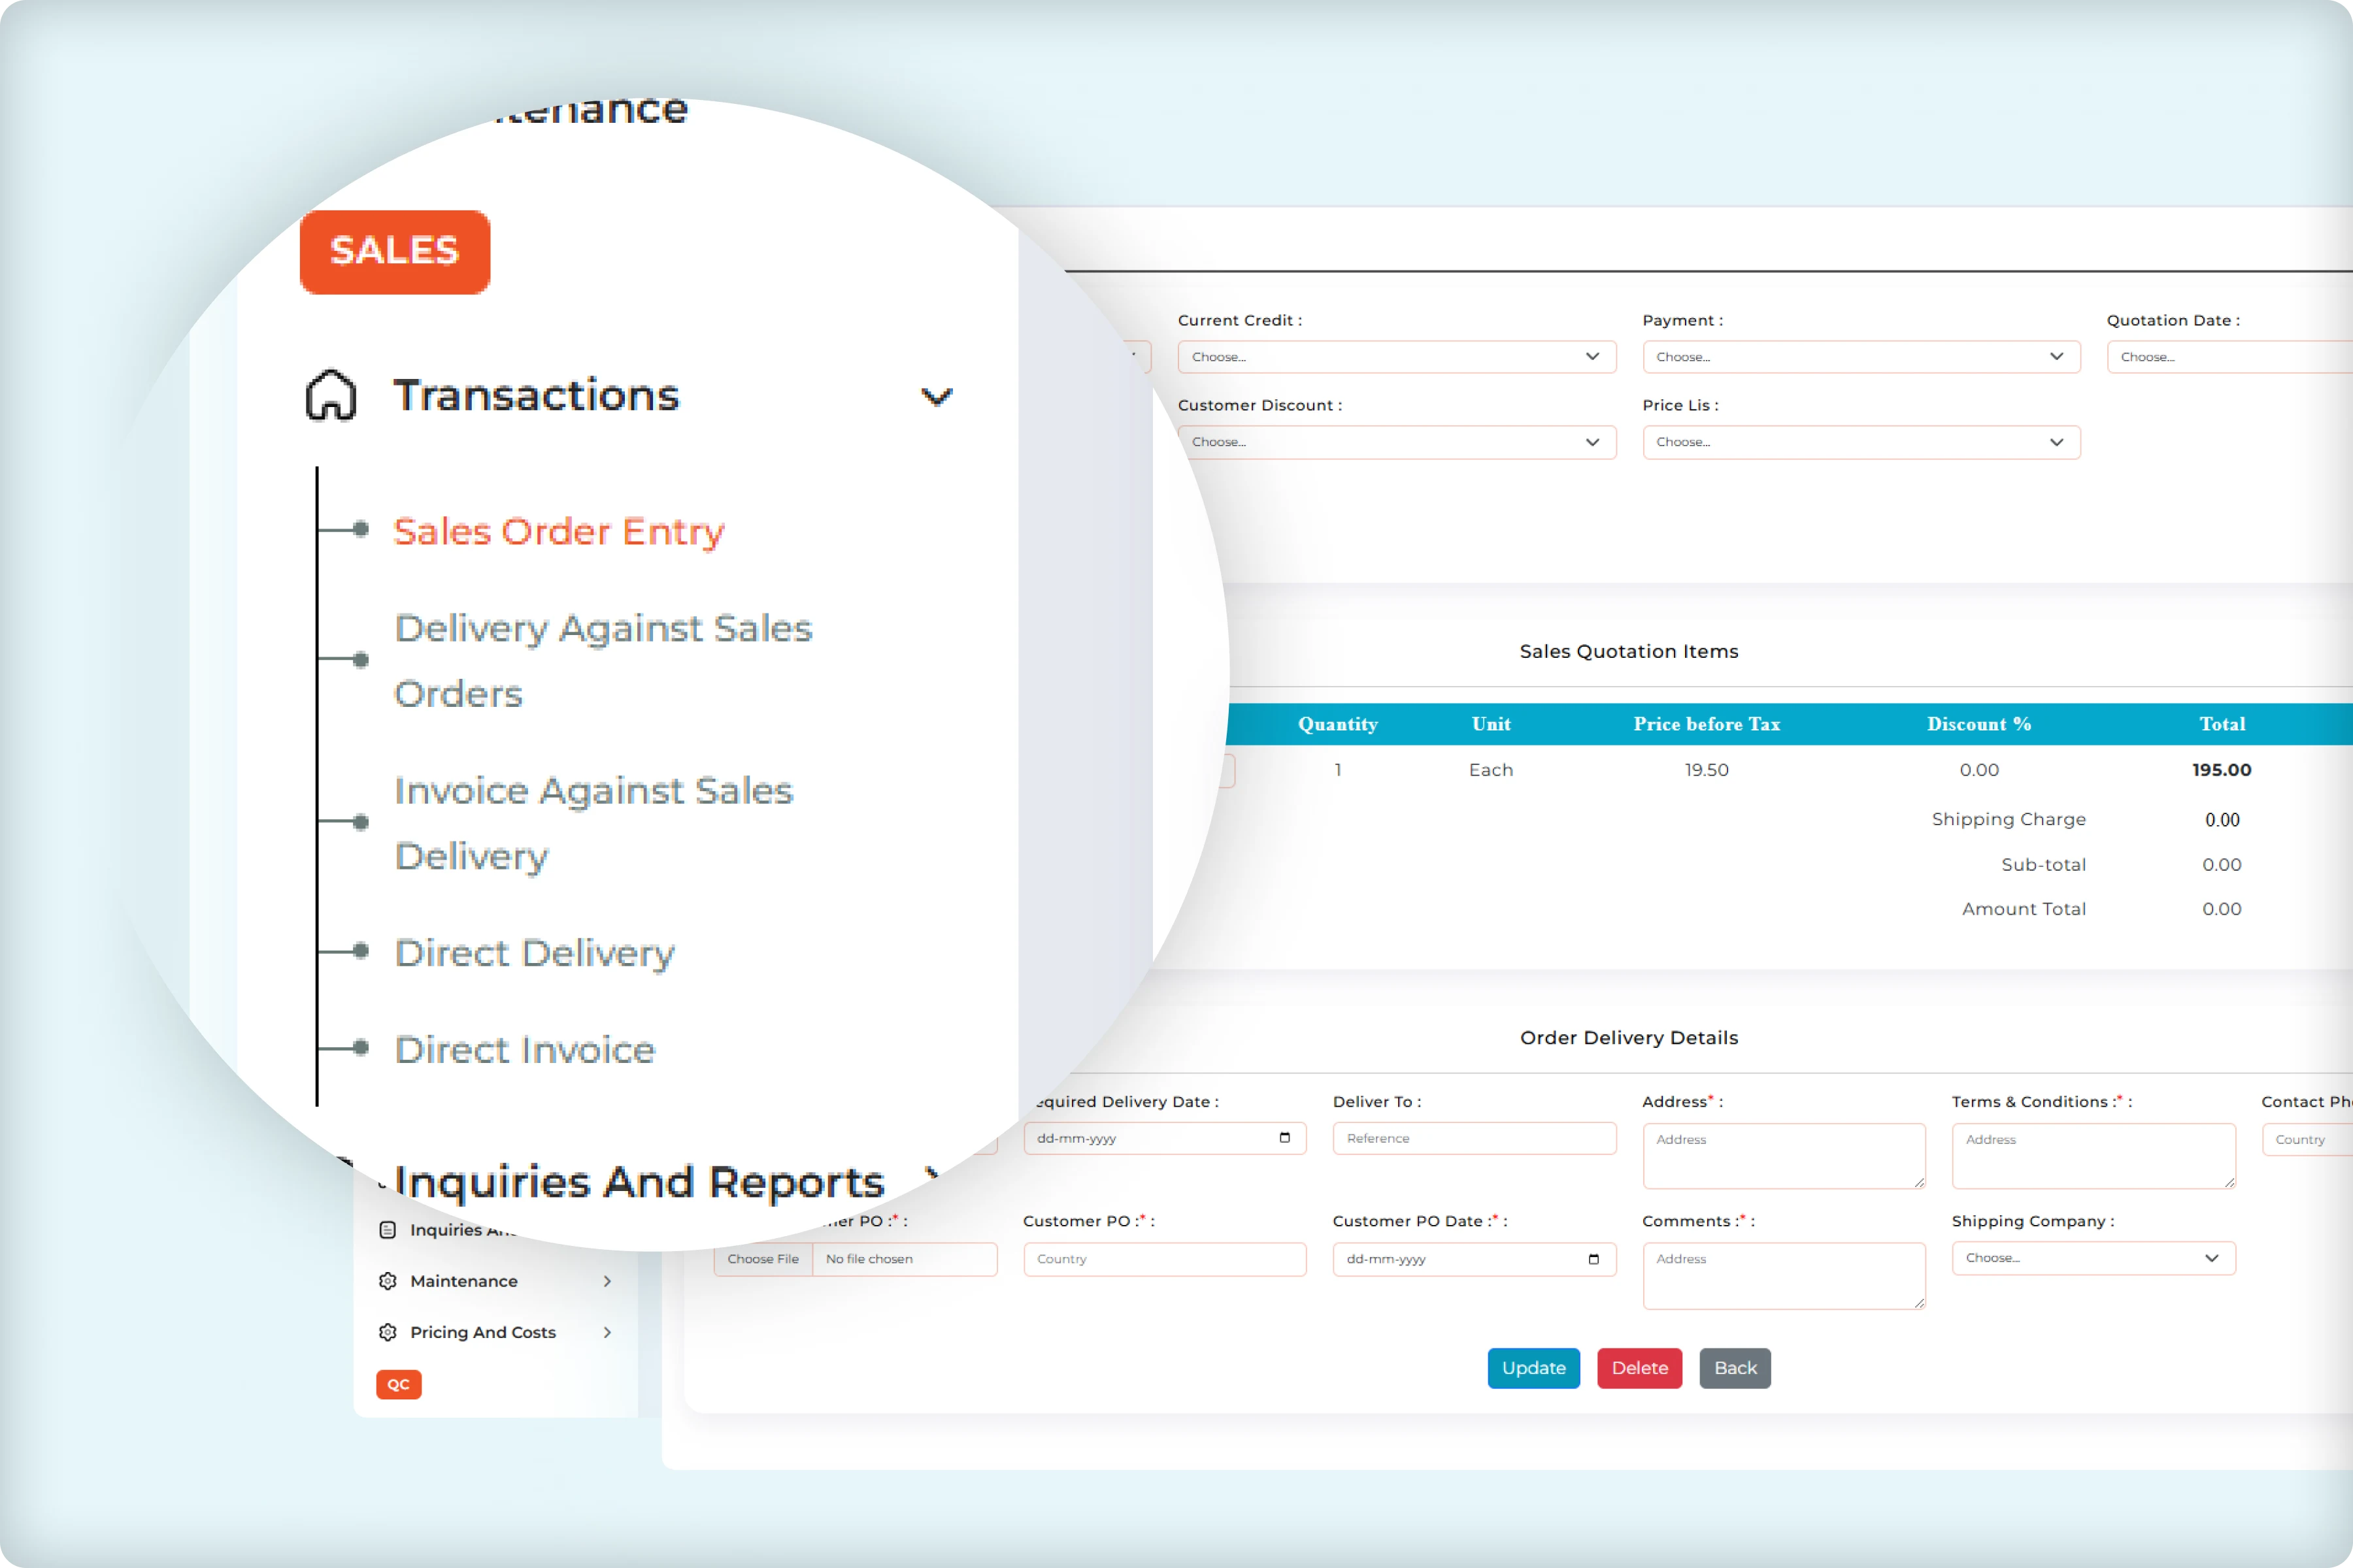2353x1568 pixels.
Task: Click the Deliver To reference field
Action: [x=1473, y=1138]
